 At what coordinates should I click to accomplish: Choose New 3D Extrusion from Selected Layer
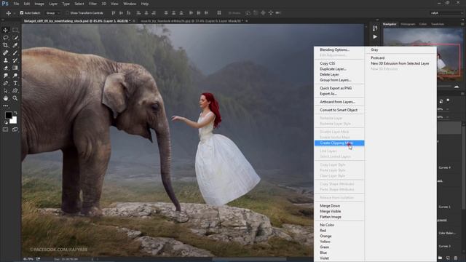pyautogui.click(x=400, y=63)
